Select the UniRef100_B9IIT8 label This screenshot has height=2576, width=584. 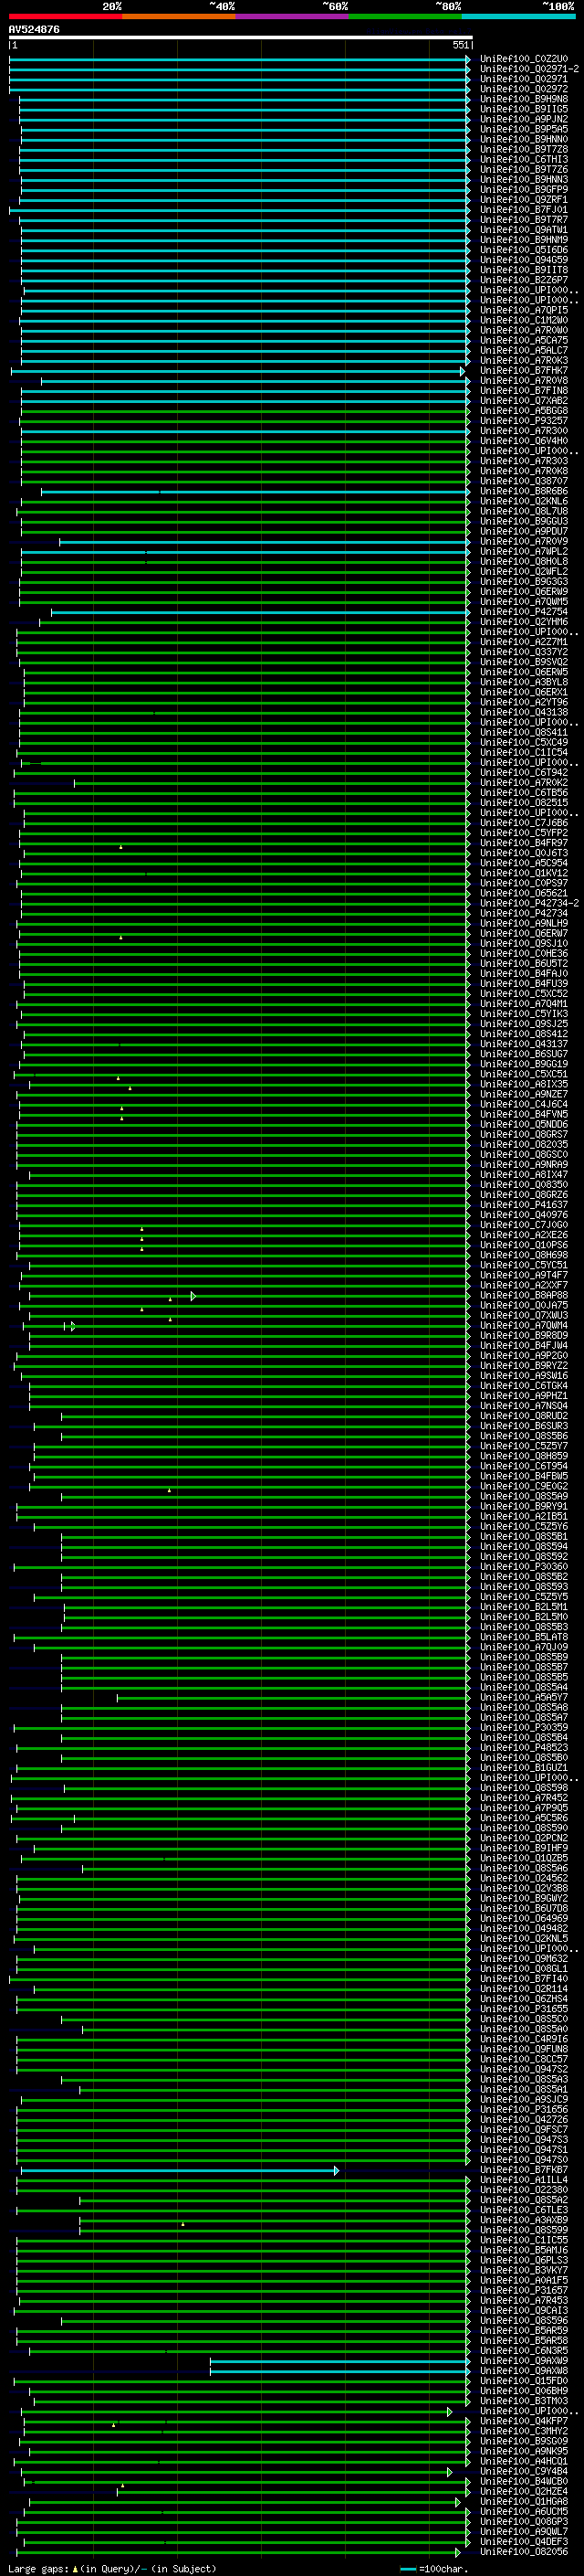point(523,270)
